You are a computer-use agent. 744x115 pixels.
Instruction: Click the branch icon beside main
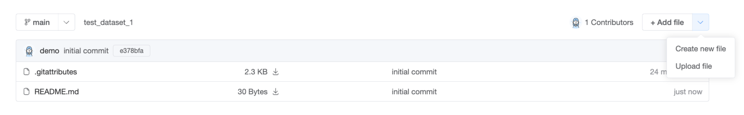(x=27, y=22)
